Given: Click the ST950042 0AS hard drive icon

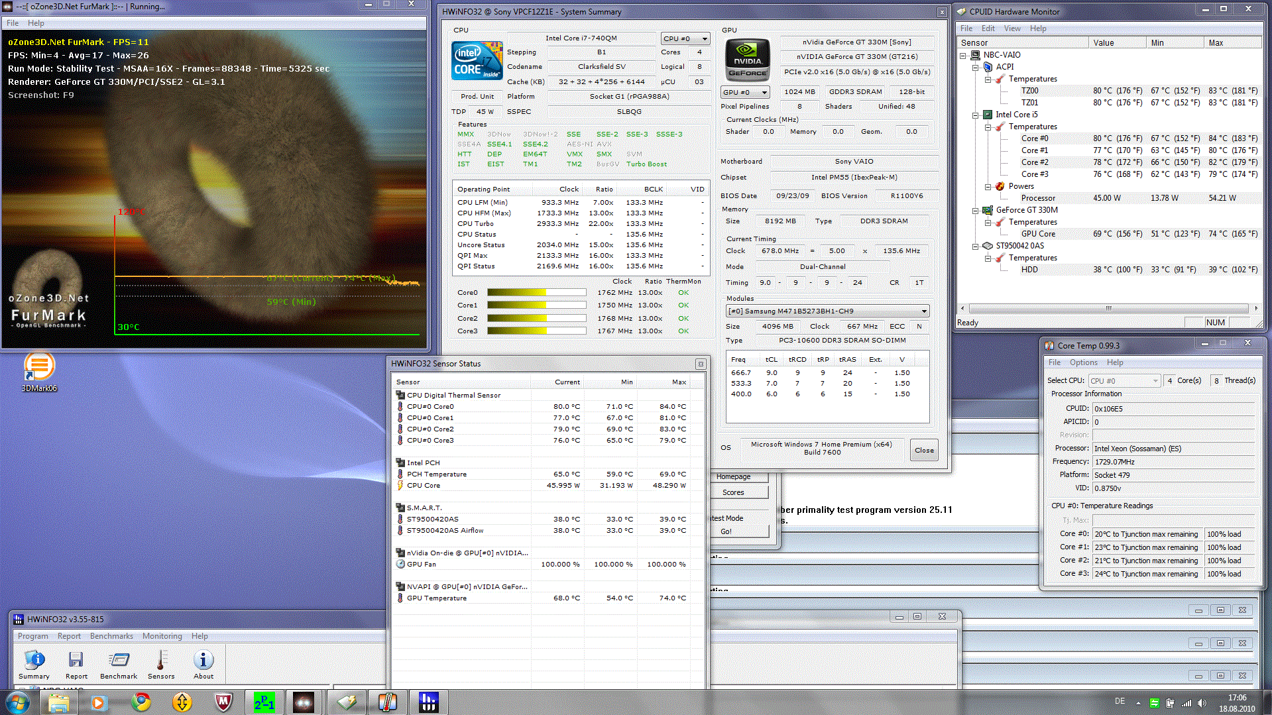Looking at the screenshot, I should pyautogui.click(x=988, y=246).
